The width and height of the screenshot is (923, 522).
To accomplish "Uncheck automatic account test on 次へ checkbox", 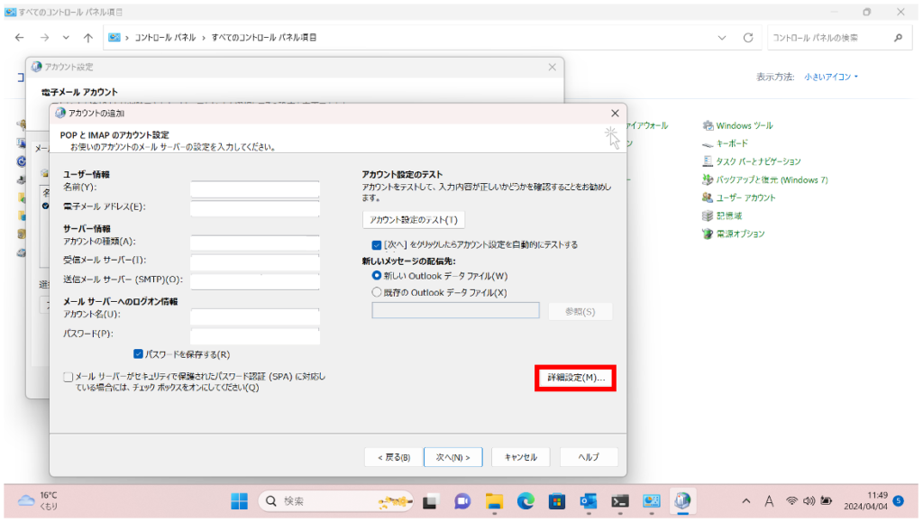I will pyautogui.click(x=377, y=244).
